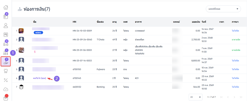The height and width of the screenshot is (101, 247).
Task: Open the sidebar icon with badge 1
Action: click(x=6, y=53)
